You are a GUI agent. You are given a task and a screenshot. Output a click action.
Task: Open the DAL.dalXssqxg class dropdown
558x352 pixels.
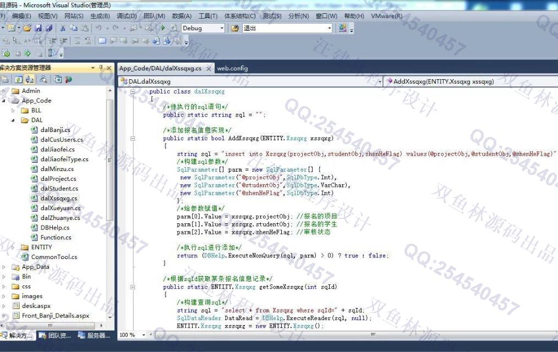point(380,81)
